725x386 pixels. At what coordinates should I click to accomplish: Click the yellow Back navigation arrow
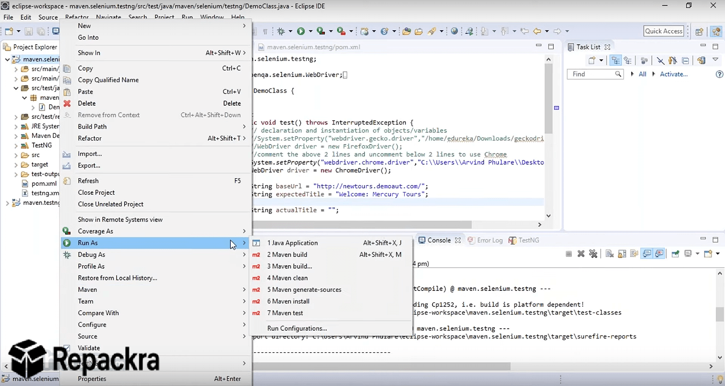537,31
